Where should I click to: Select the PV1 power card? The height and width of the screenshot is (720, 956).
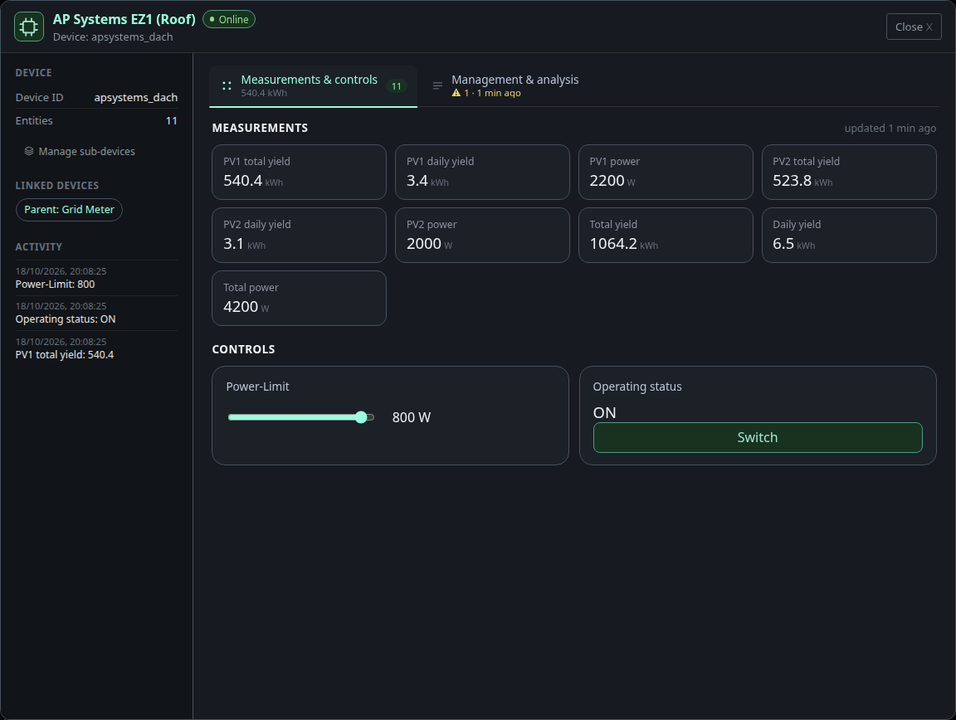click(x=666, y=172)
